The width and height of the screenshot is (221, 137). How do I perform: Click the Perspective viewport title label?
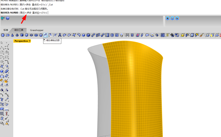[21, 41]
